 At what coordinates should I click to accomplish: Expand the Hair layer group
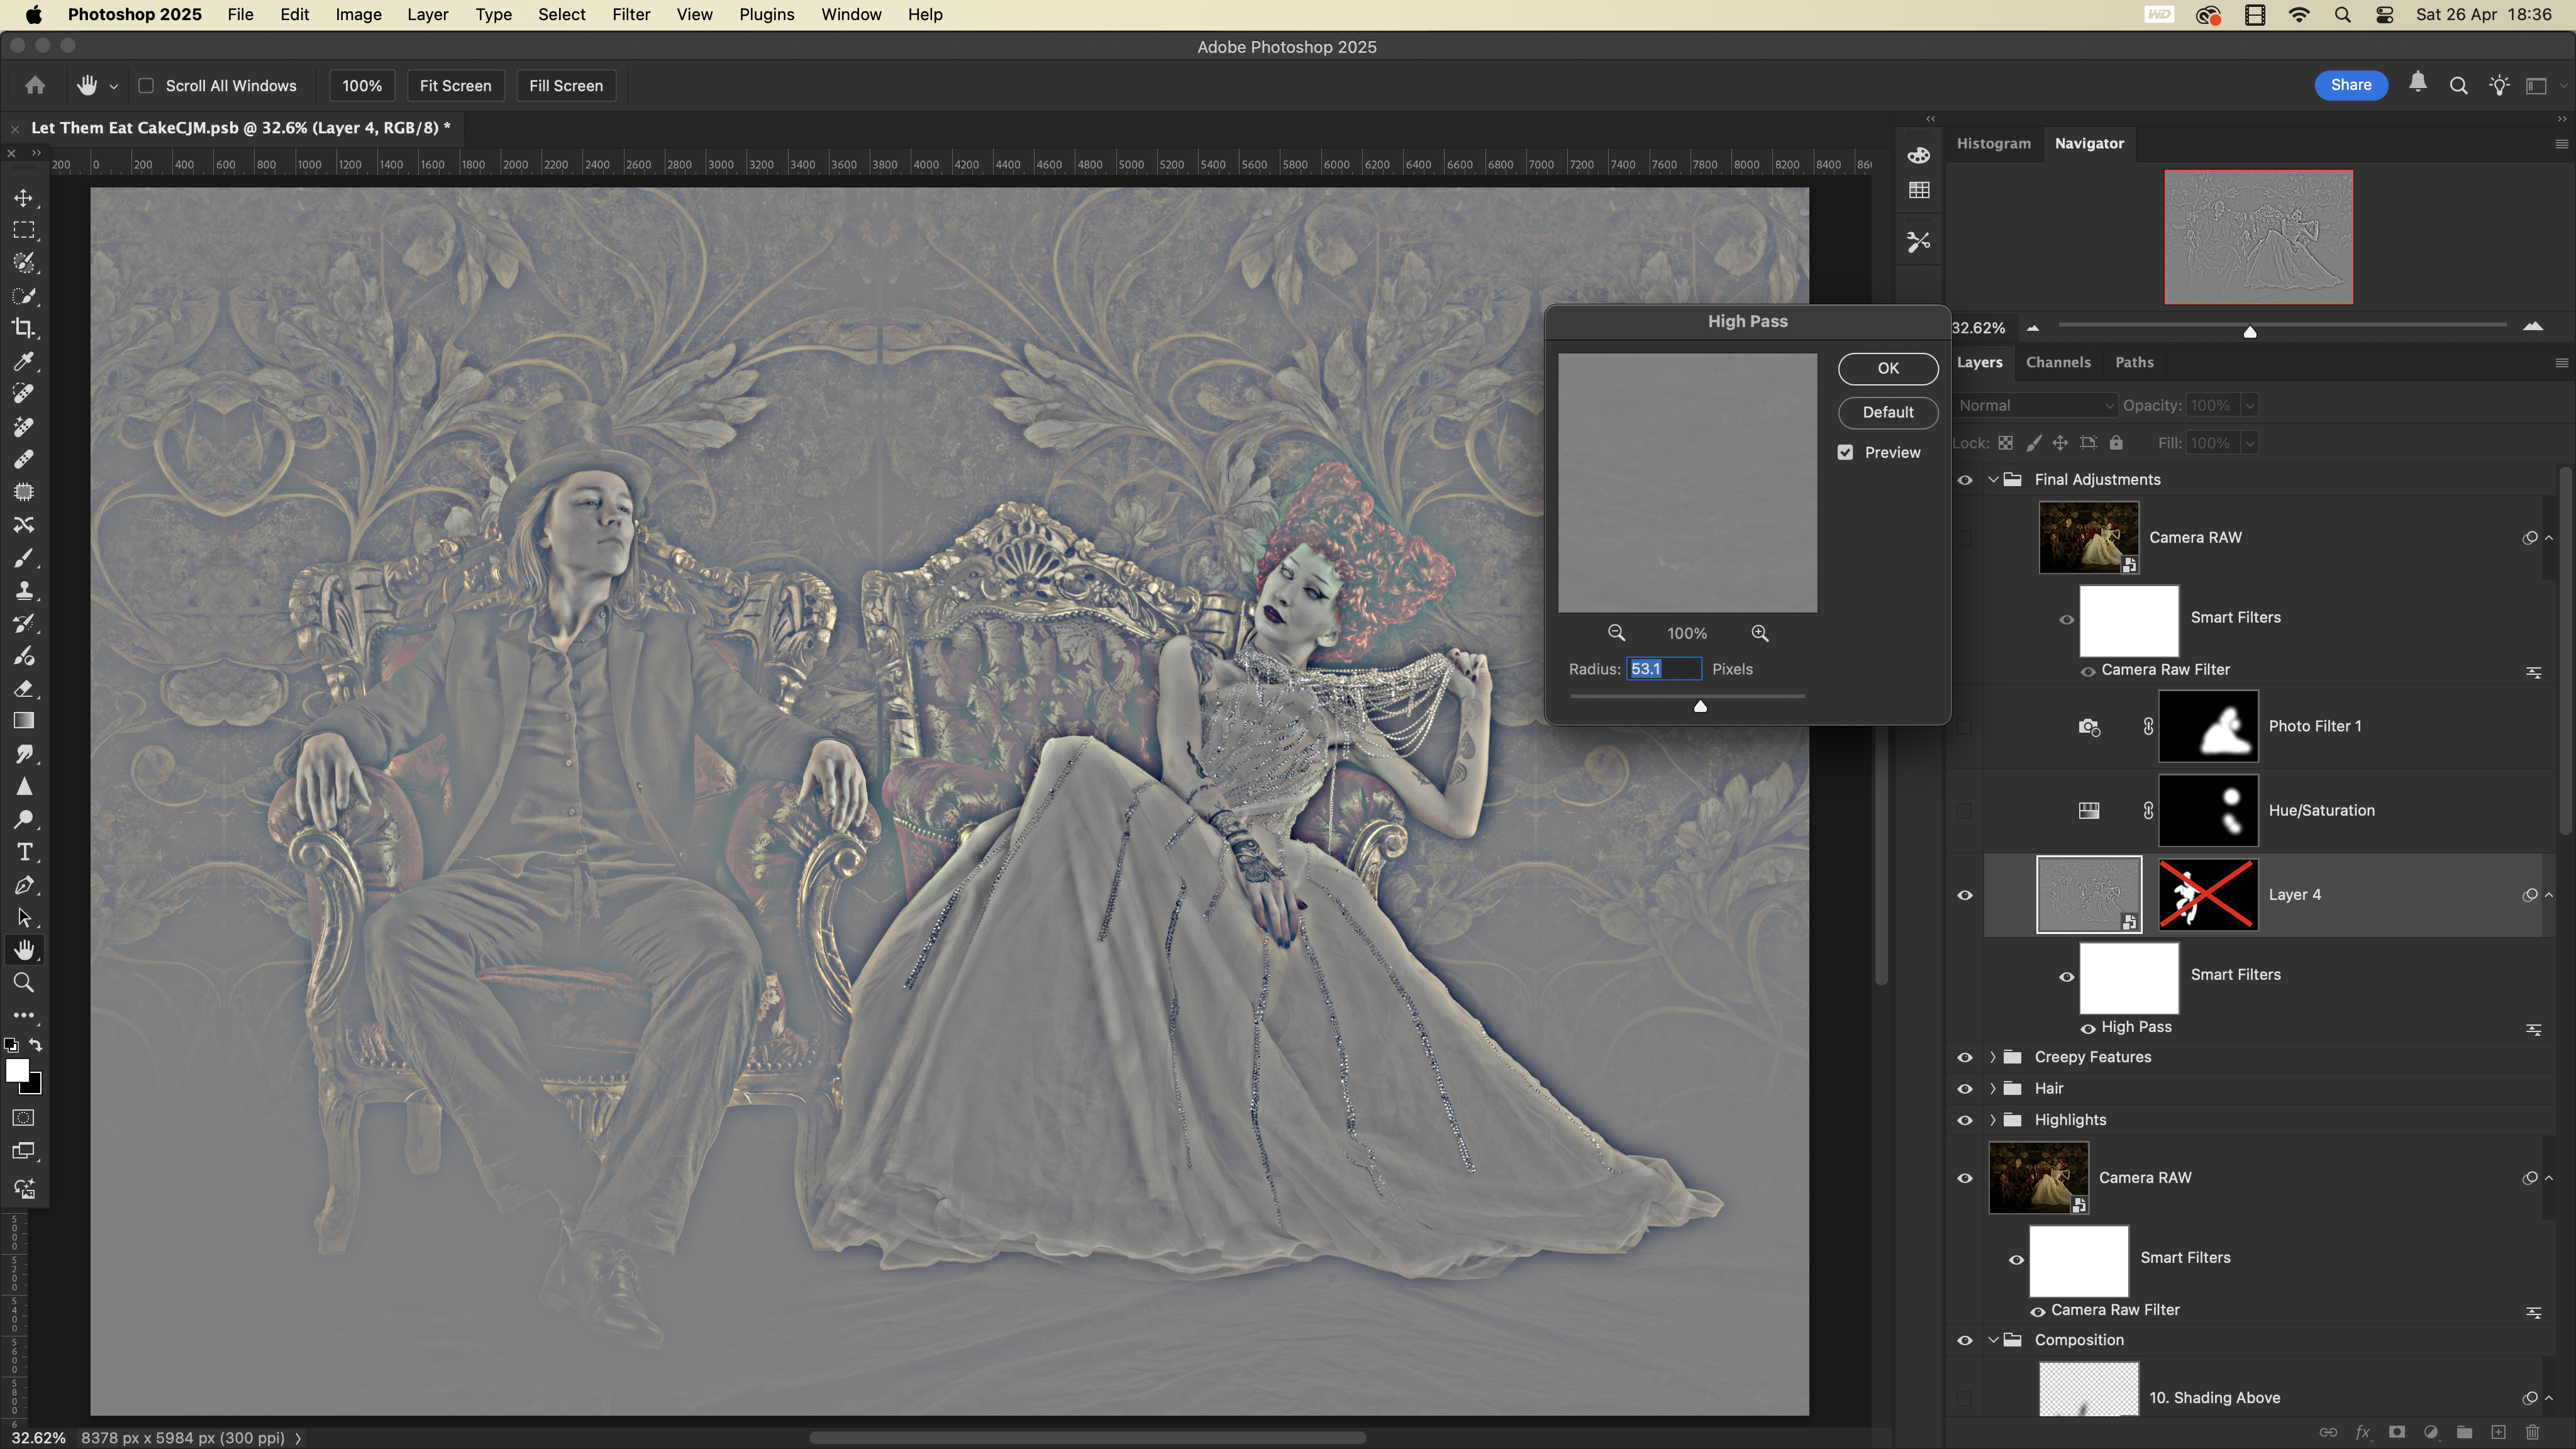pos(1992,1088)
